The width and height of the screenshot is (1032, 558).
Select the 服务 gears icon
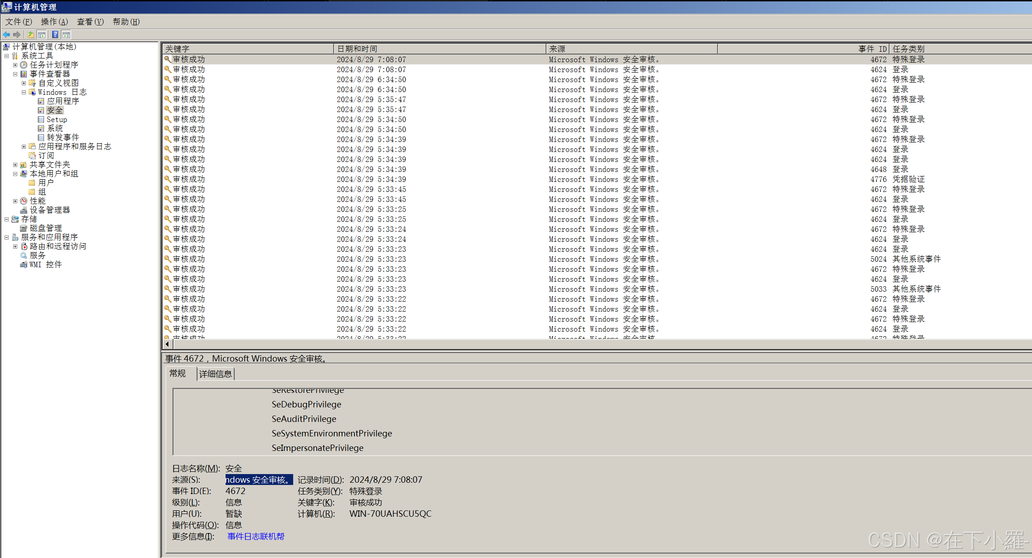pos(24,255)
